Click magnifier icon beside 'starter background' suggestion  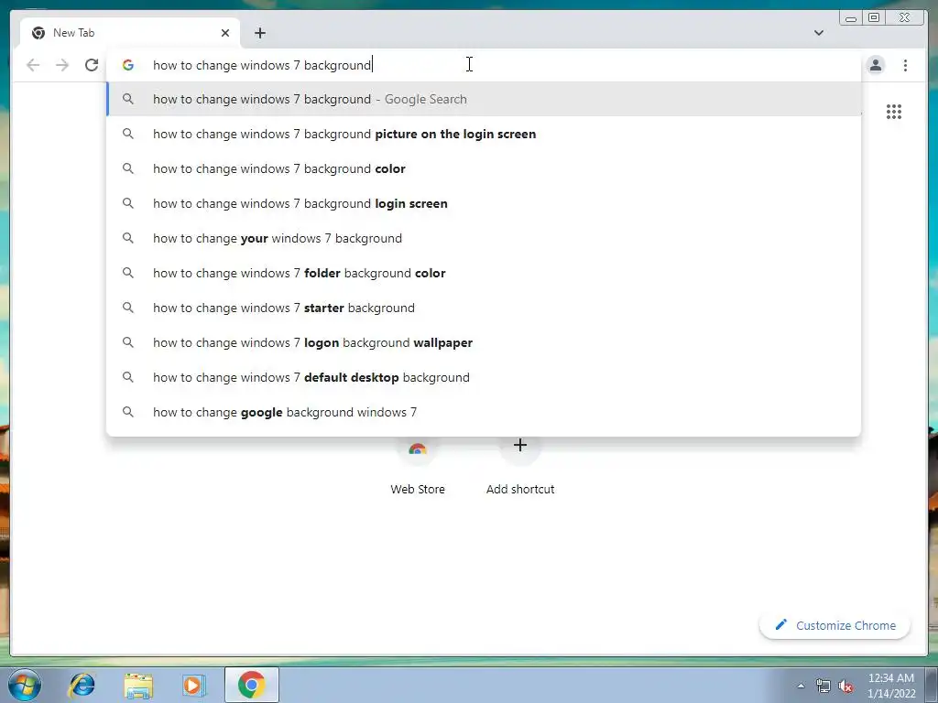(128, 308)
